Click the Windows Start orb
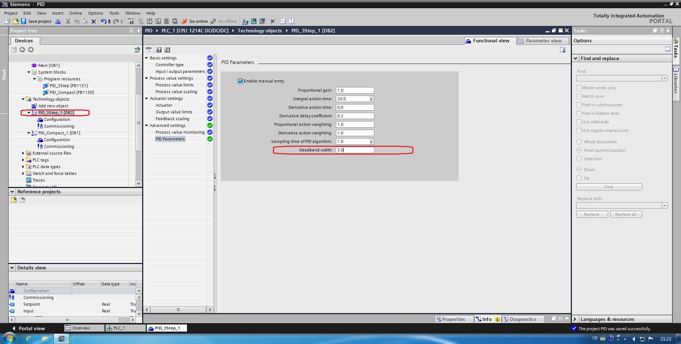The height and width of the screenshot is (344, 681). pyautogui.click(x=9, y=338)
